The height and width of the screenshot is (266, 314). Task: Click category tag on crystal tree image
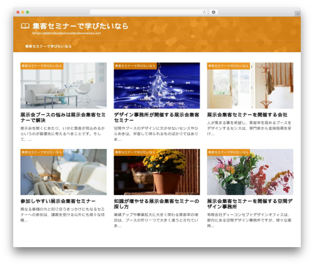click(x=135, y=66)
